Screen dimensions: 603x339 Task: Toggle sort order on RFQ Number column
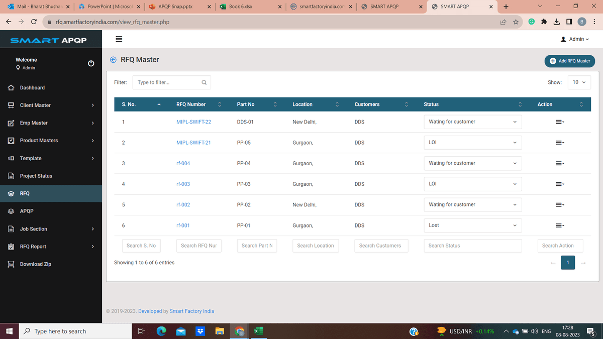[219, 104]
